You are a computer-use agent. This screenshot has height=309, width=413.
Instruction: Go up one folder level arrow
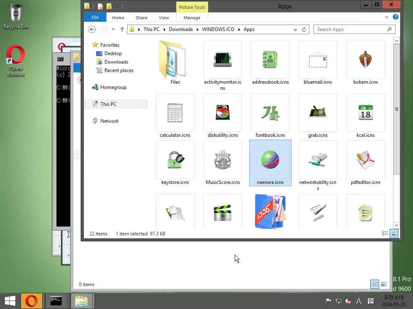(122, 29)
